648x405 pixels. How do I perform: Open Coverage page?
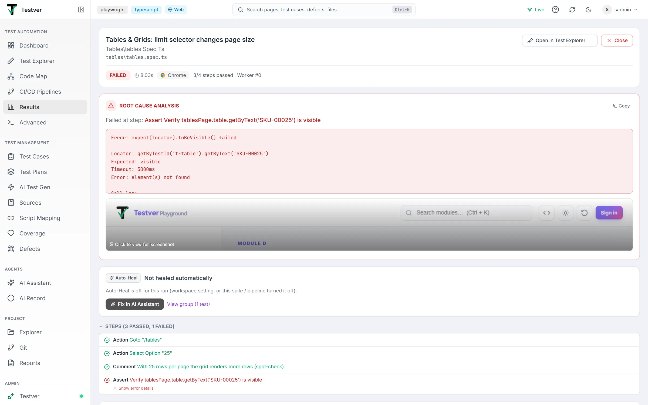tap(45, 233)
